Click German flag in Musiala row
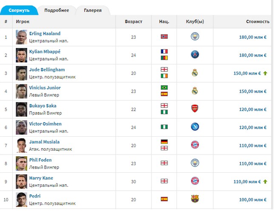 (164, 142)
